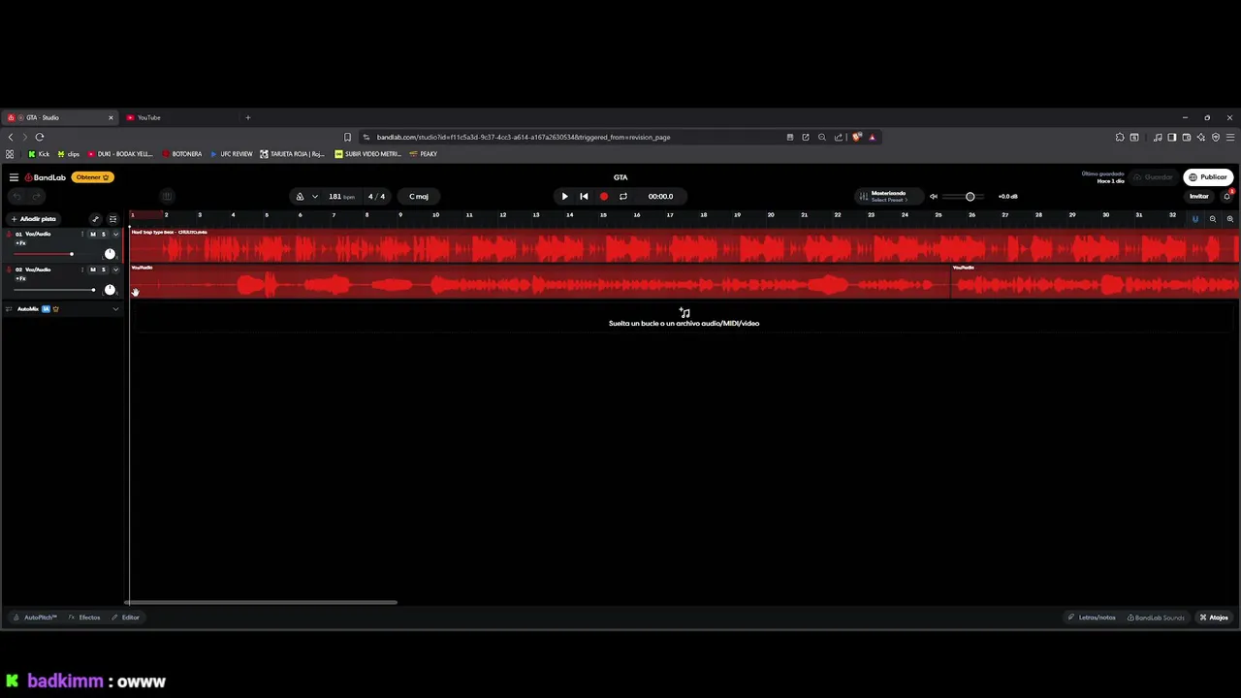Open mastering Select Preset menu
This screenshot has height=698, width=1241.
click(x=889, y=200)
